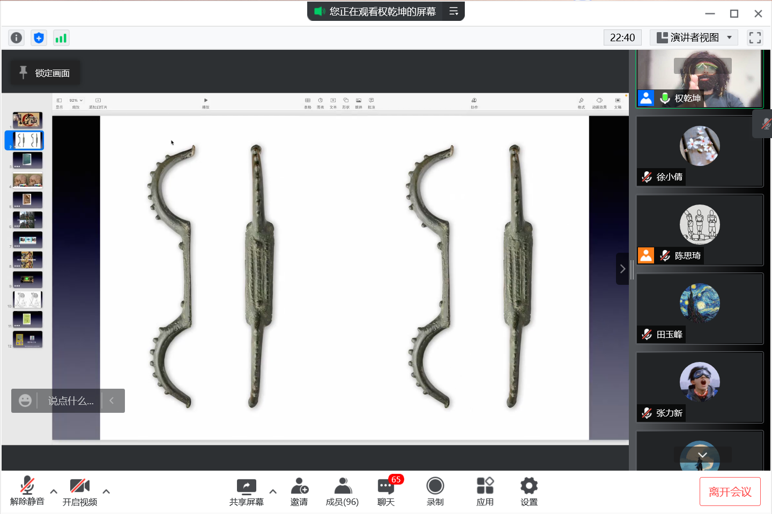Collapse the participant video side panel

coord(622,269)
